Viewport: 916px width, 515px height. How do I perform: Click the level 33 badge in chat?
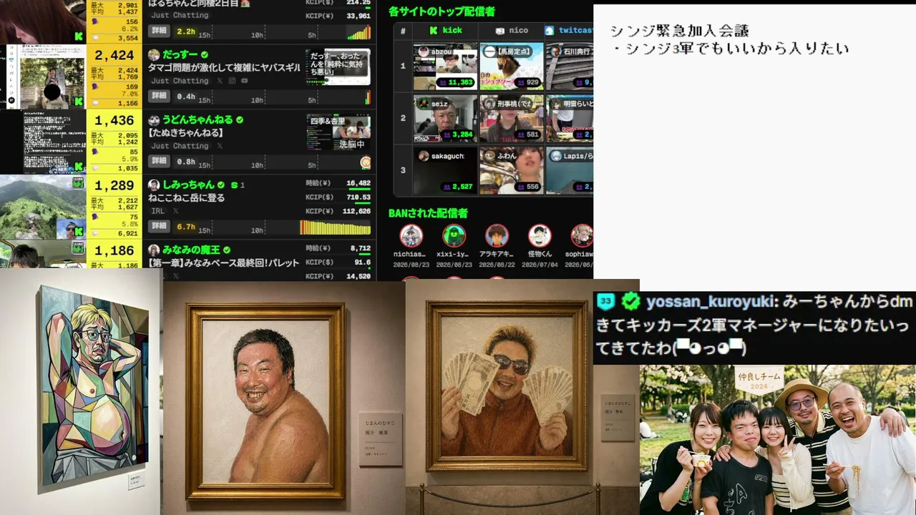click(605, 301)
